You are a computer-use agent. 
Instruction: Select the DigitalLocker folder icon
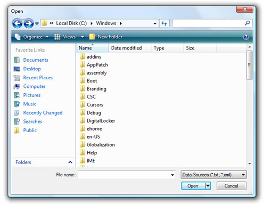82,120
